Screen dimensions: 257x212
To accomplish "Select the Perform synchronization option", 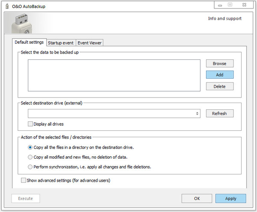I will click(30, 167).
